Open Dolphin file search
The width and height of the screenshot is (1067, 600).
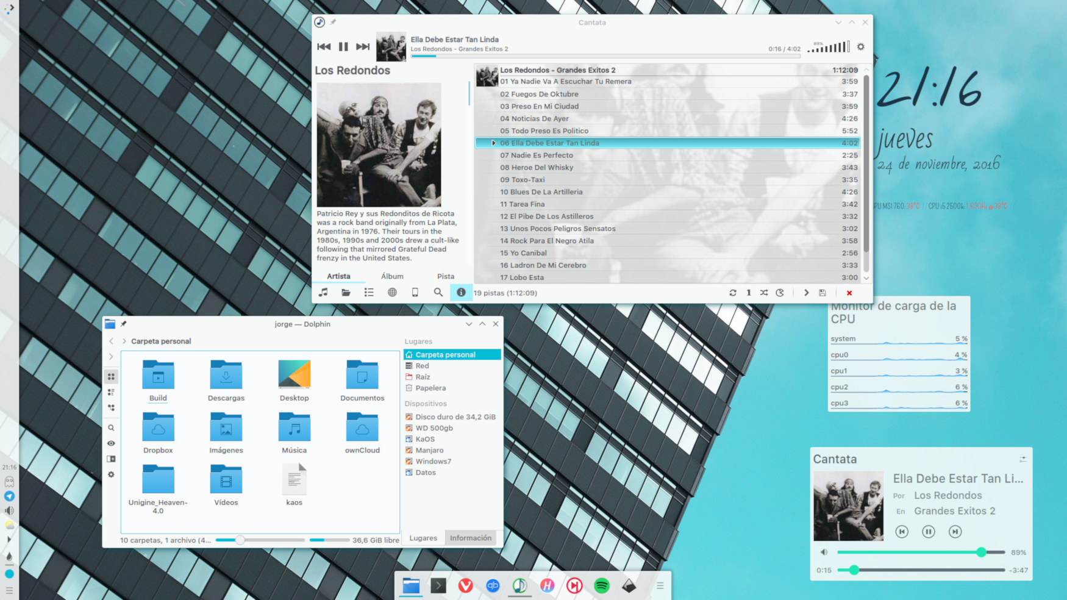click(x=111, y=428)
